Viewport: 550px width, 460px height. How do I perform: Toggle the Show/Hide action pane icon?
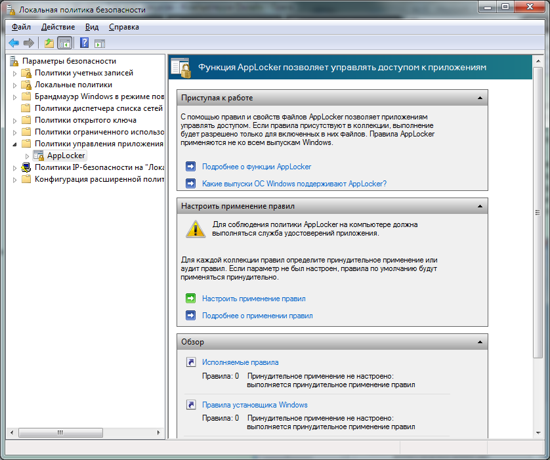[x=100, y=43]
